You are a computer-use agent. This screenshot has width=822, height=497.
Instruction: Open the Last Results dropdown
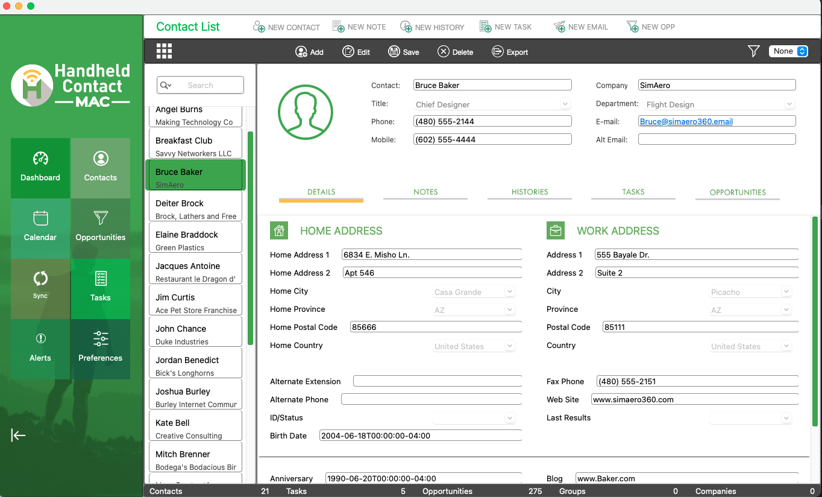(750, 418)
